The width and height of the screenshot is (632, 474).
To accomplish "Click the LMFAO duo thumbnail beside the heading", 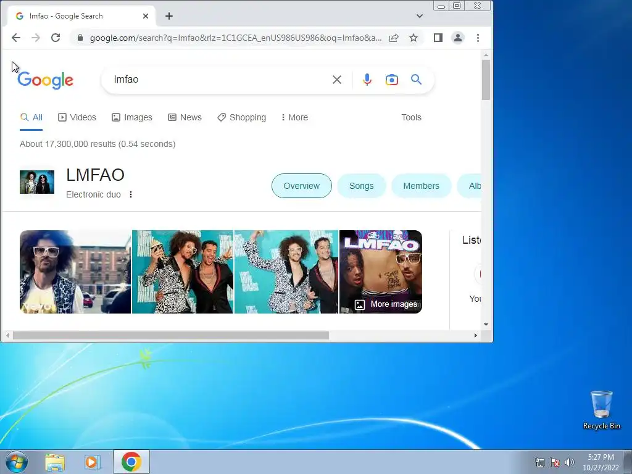I will pyautogui.click(x=37, y=182).
